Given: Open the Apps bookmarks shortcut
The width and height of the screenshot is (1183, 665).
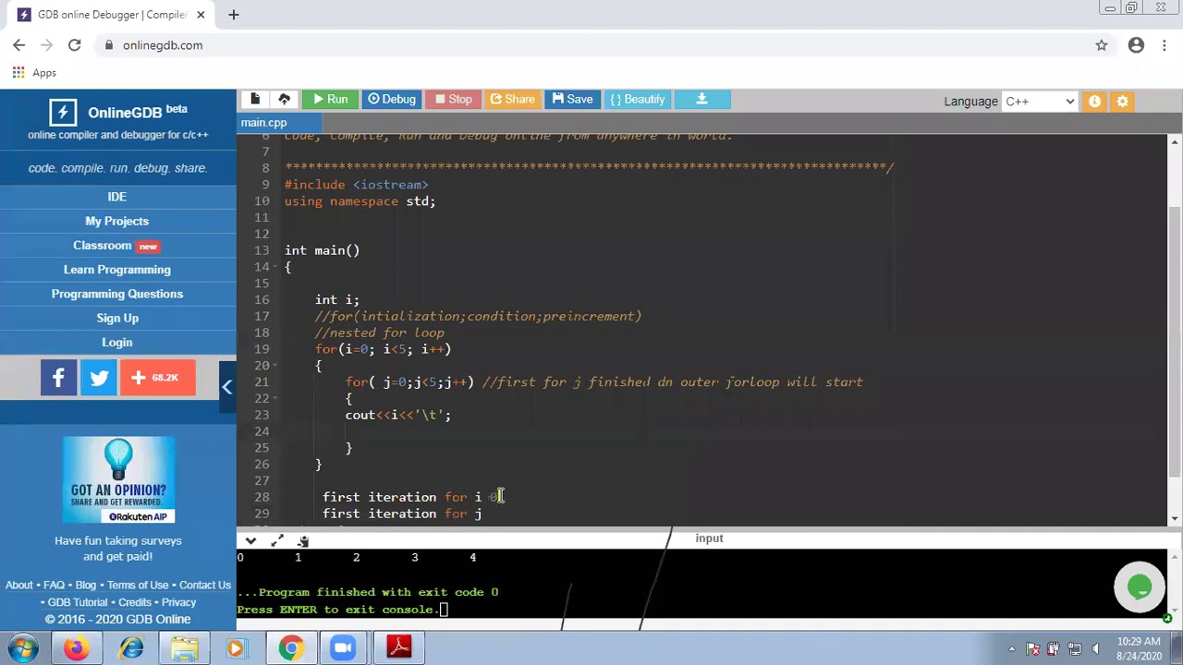Looking at the screenshot, I should coord(34,73).
